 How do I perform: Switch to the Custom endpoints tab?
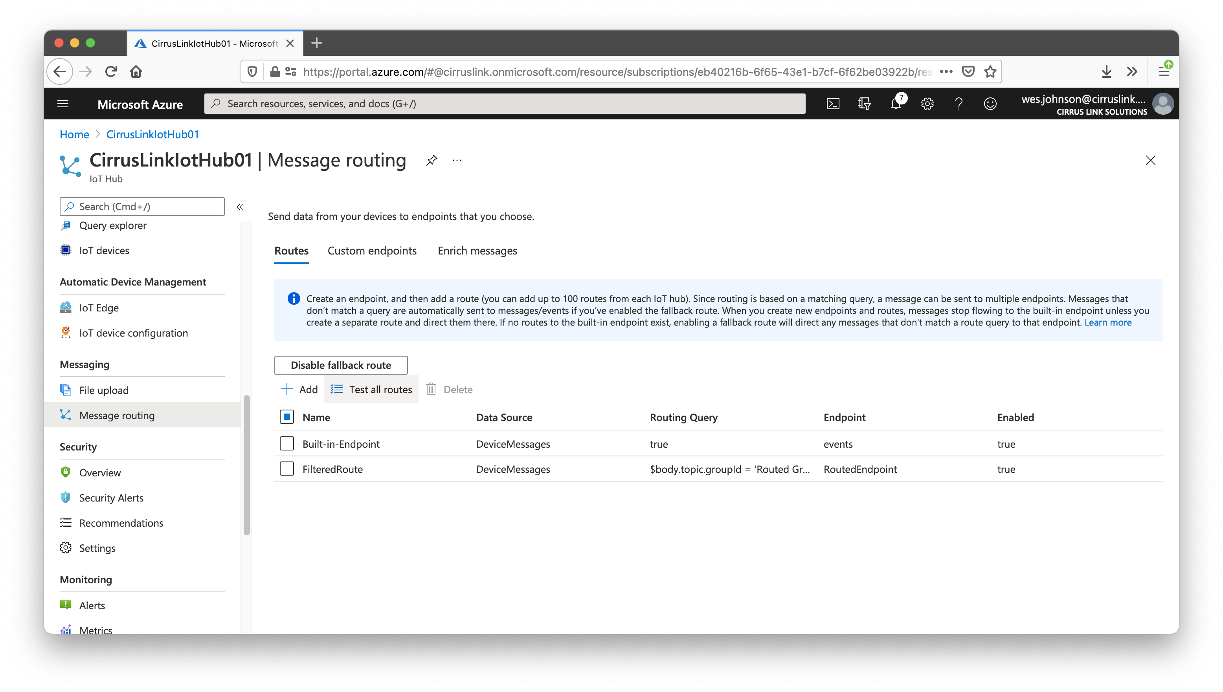(x=372, y=251)
